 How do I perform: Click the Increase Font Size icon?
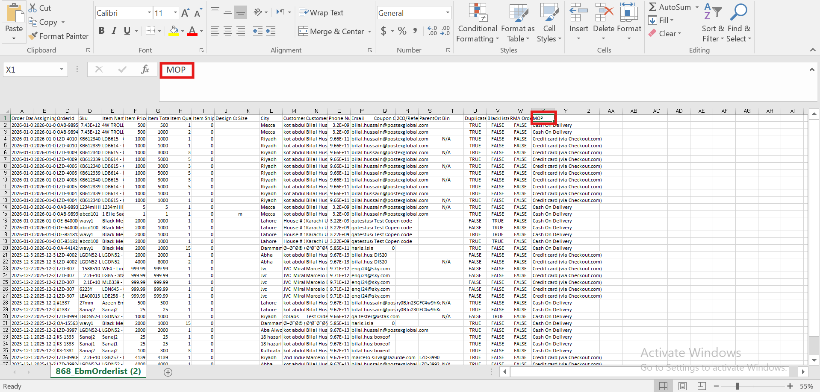pos(185,13)
